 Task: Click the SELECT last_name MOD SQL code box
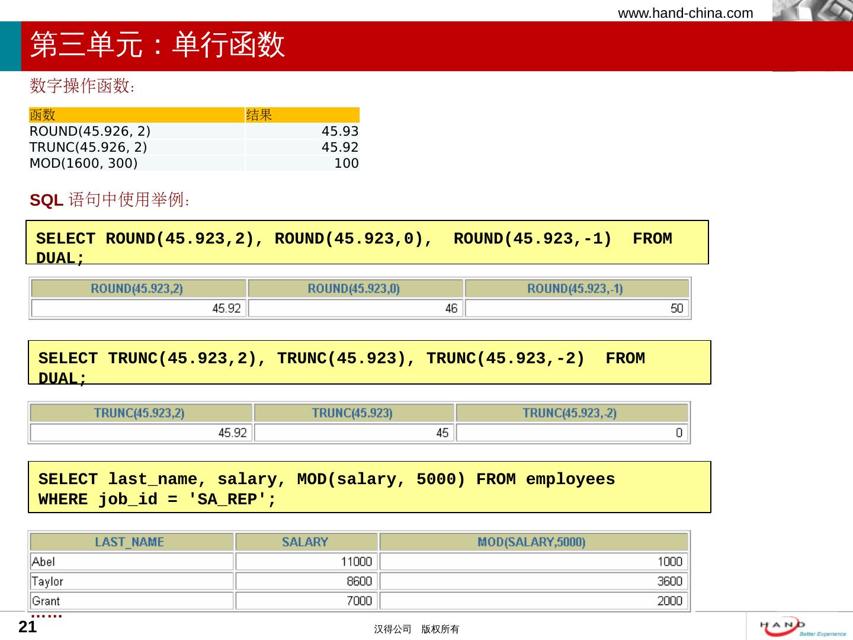point(369,487)
